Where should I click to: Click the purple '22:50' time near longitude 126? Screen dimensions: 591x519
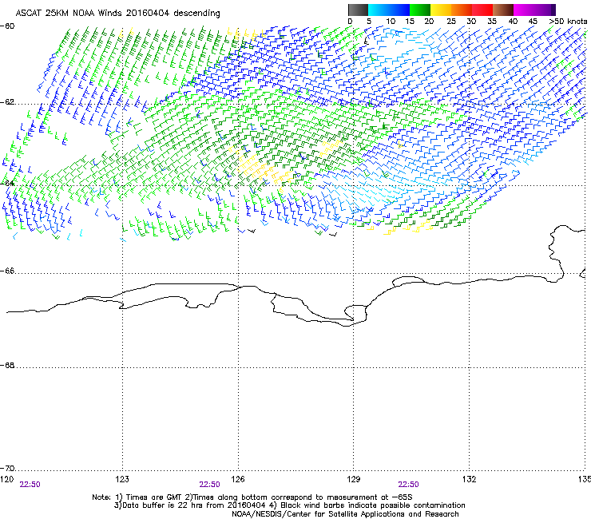point(209,485)
